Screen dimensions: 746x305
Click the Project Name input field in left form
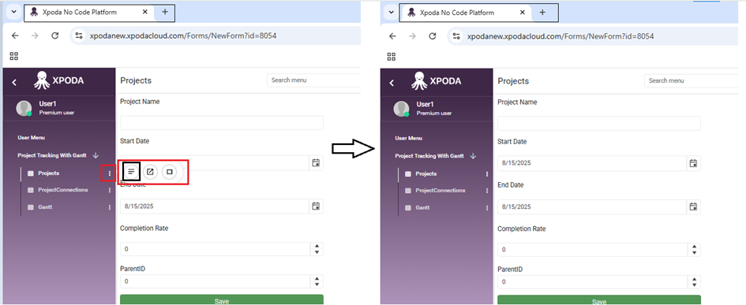(222, 123)
